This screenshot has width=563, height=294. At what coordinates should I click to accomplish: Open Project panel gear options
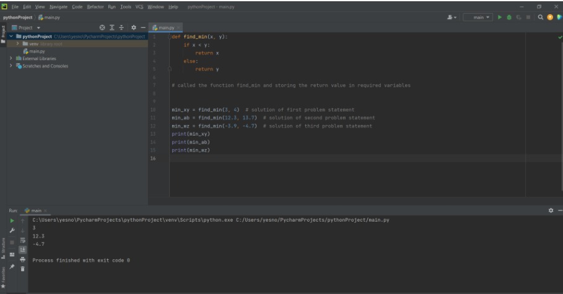coord(134,28)
